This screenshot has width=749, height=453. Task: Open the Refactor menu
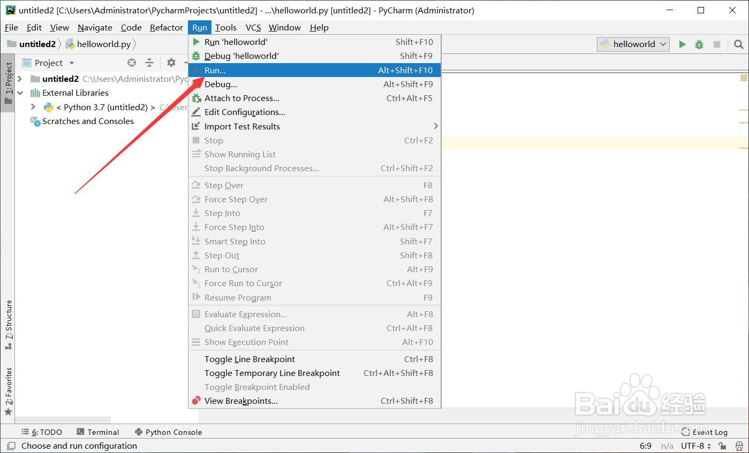(x=166, y=27)
